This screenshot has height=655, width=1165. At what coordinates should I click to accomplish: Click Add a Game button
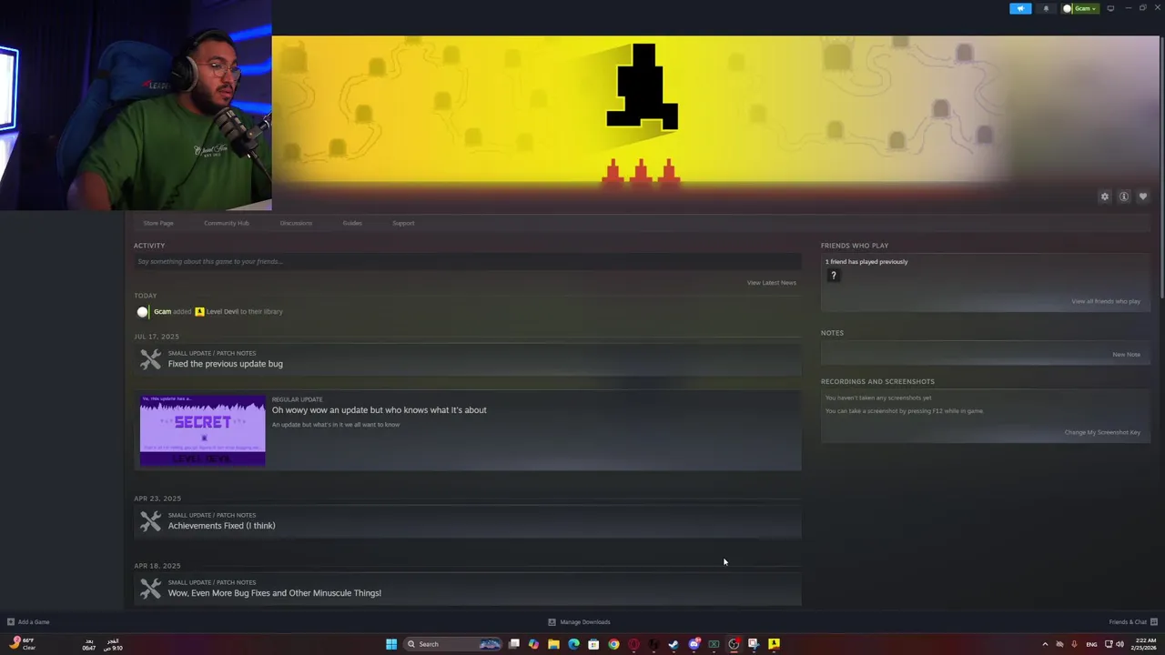coord(28,622)
